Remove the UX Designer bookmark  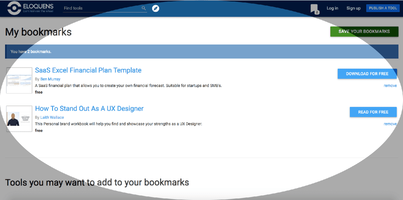point(390,124)
